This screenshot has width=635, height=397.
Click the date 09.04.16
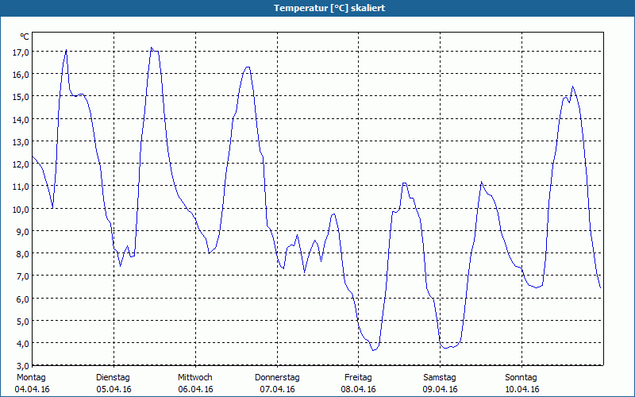pyautogui.click(x=441, y=390)
